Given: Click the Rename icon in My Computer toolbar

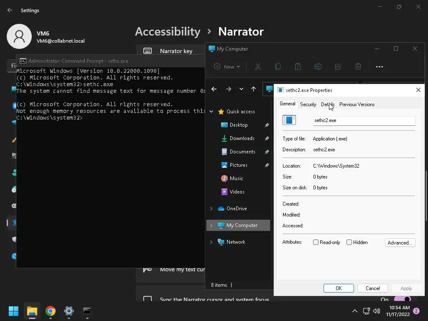Looking at the screenshot, I should point(318,66).
